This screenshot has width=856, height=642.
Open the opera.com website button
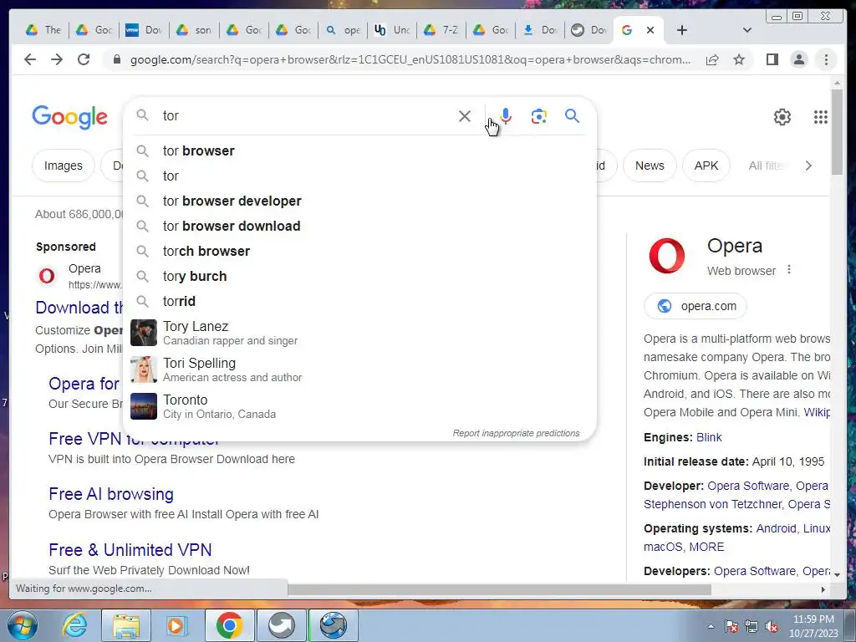click(x=695, y=306)
